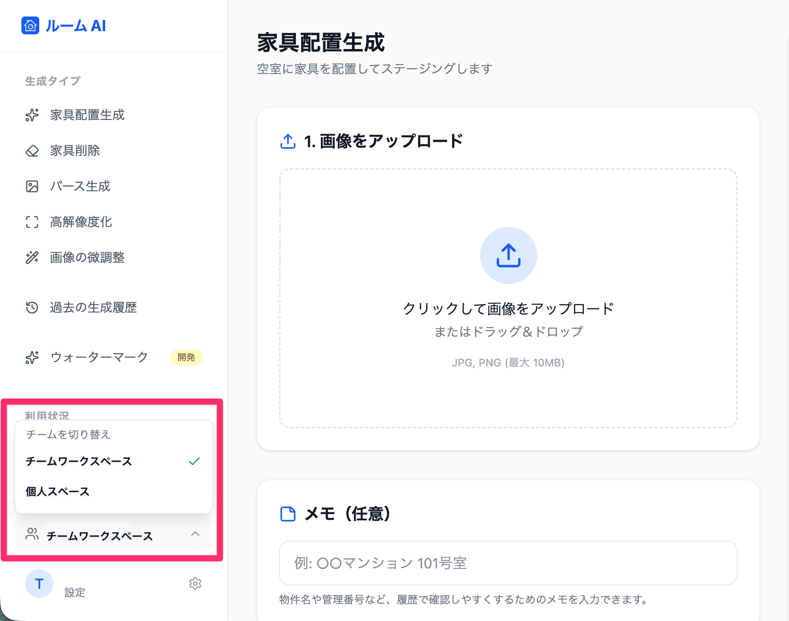Click the 設定 label at sidebar bottom
This screenshot has height=621, width=789.
point(74,592)
